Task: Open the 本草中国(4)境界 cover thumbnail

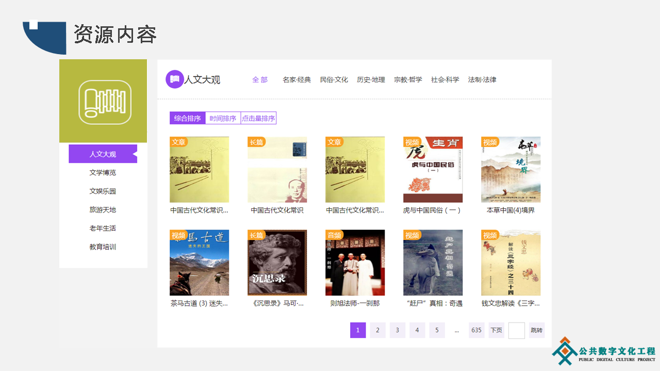Action: tap(511, 170)
